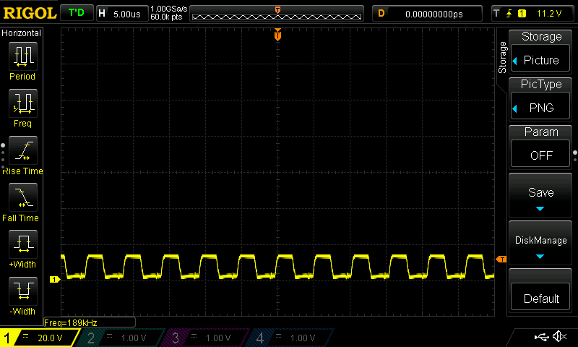Click the trigger source channel 1 badge
This screenshot has width=578, height=347.
[522, 14]
